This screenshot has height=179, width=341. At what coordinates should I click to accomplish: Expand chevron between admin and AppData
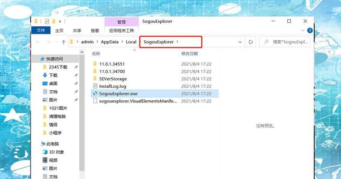tap(97, 42)
